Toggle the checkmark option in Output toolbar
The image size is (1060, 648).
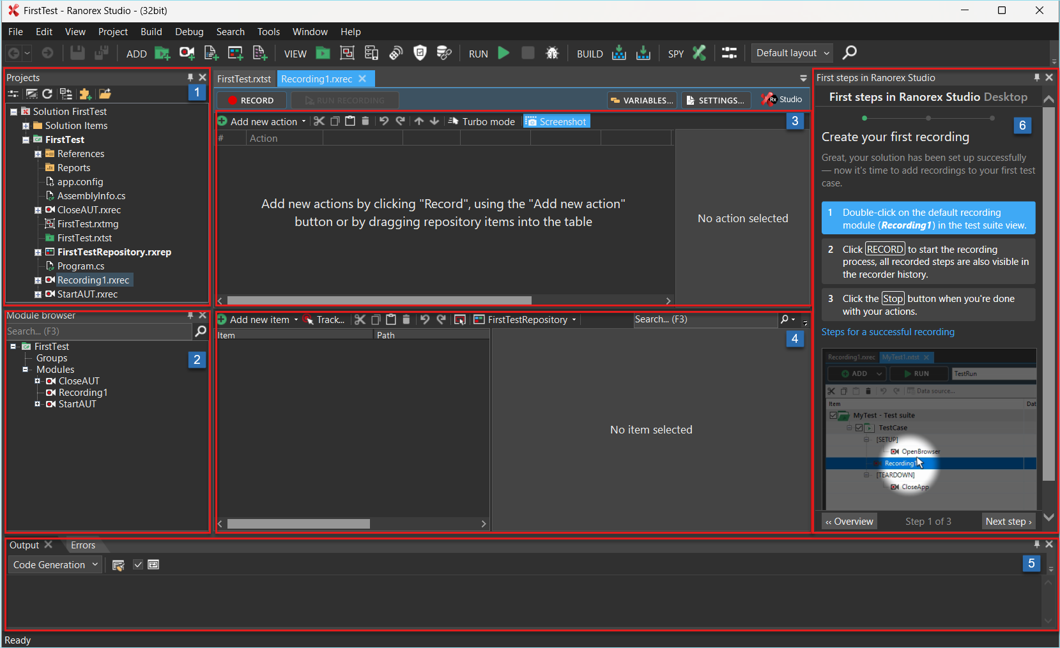[x=137, y=564]
